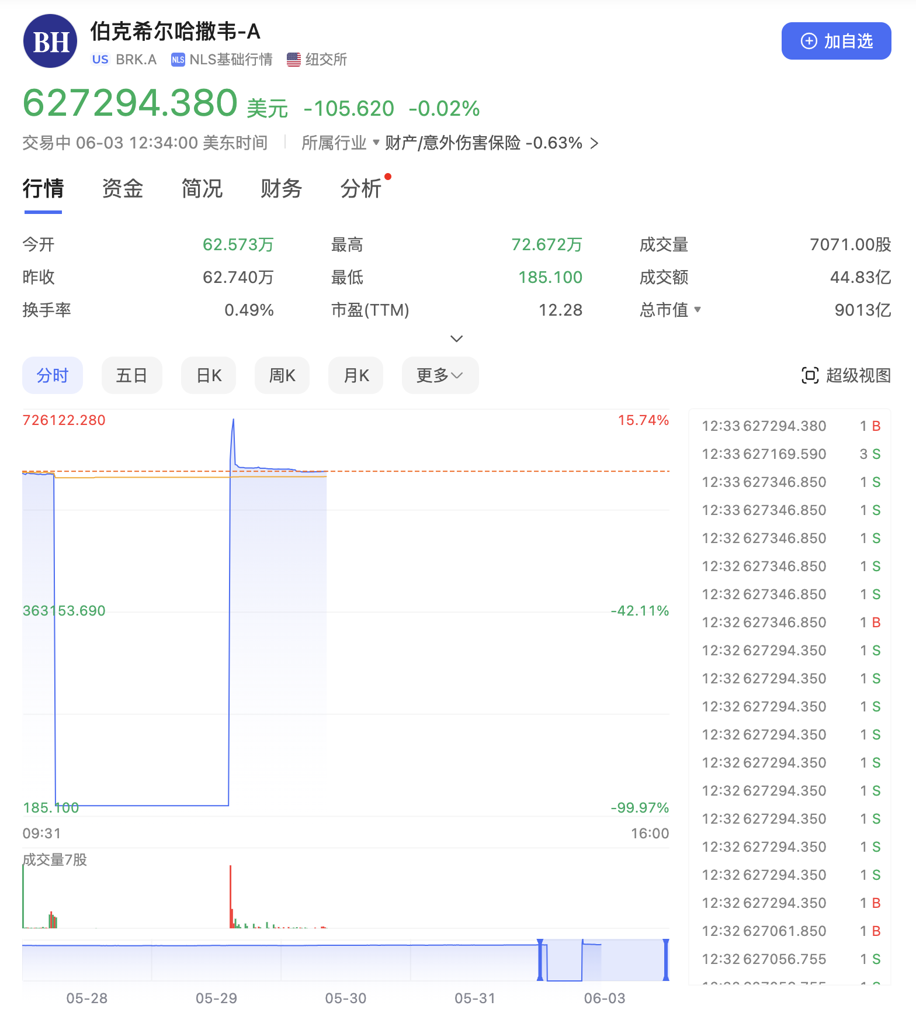Click the arrow after industry -0.63%
Screen dimensions: 916x1009
[x=594, y=143]
